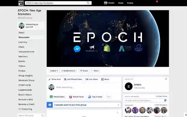Toggle the Notifications checkmark button

[68, 71]
